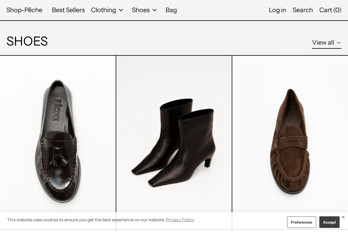The height and width of the screenshot is (232, 348).
Task: Log in to your account
Action: (x=278, y=10)
